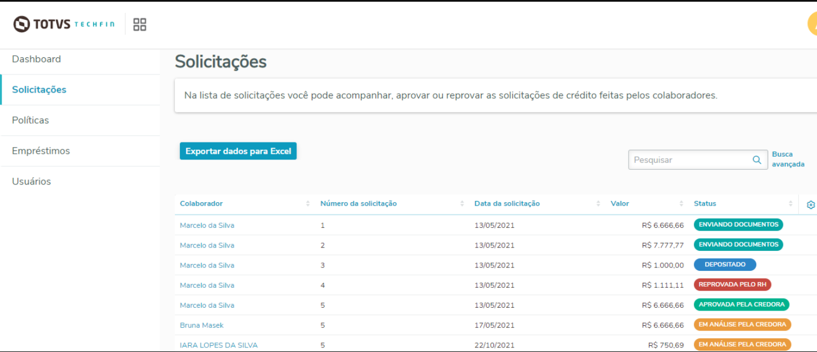Click the user avatar icon
Image resolution: width=817 pixels, height=352 pixels.
tap(812, 24)
